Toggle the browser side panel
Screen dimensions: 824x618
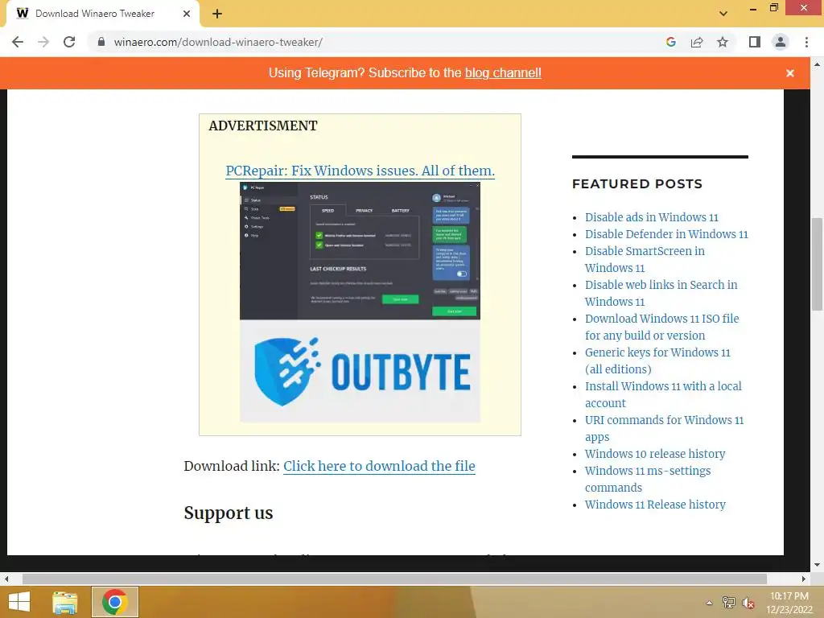click(755, 42)
